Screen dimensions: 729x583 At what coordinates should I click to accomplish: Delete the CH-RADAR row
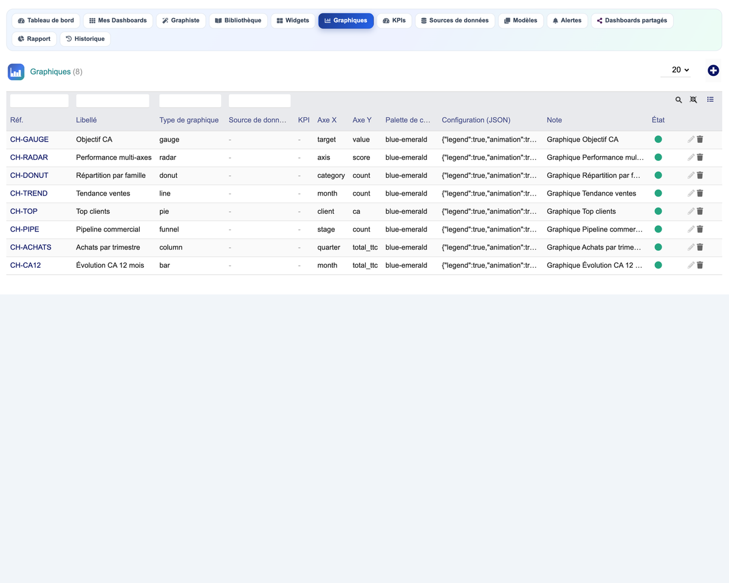700,157
